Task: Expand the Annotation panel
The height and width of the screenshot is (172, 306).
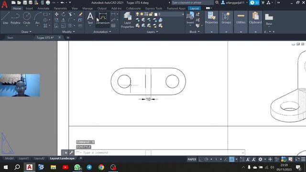Action: [x=102, y=32]
